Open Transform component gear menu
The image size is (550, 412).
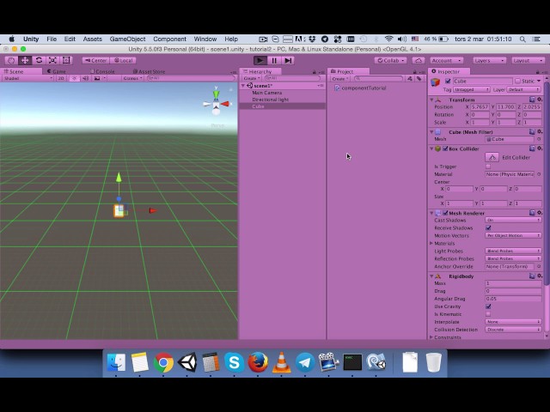(x=540, y=100)
